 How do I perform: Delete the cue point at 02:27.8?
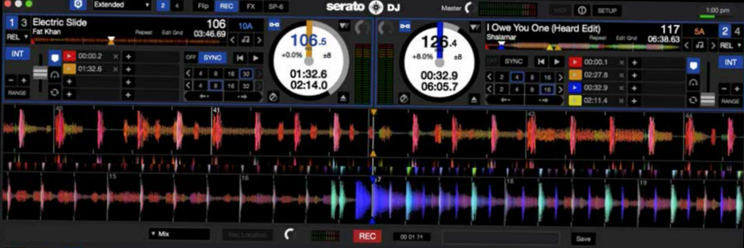pos(621,75)
